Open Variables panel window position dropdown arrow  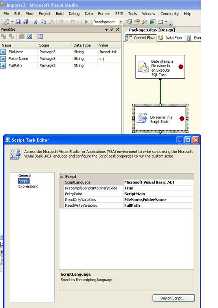106,30
